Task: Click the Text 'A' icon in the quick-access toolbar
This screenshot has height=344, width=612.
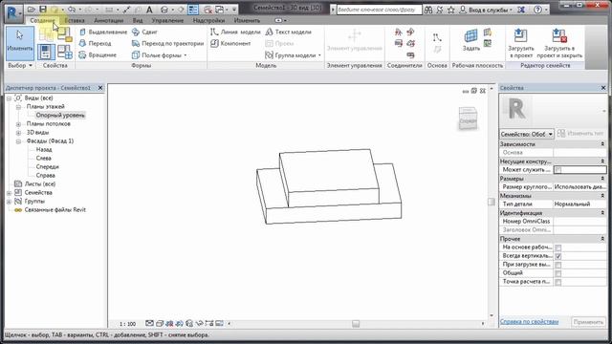Action: click(x=149, y=10)
